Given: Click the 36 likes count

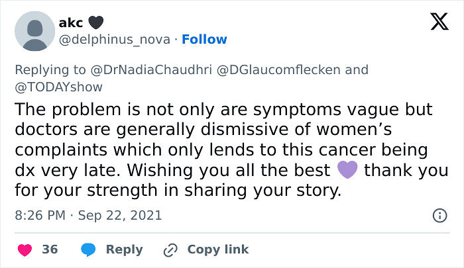Looking at the screenshot, I should pyautogui.click(x=50, y=249).
